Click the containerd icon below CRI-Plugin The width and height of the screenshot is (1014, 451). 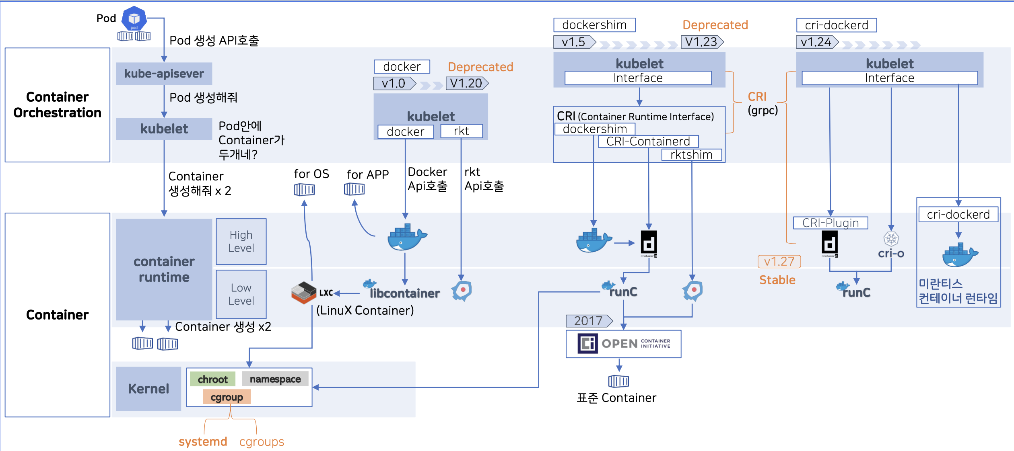tap(830, 244)
